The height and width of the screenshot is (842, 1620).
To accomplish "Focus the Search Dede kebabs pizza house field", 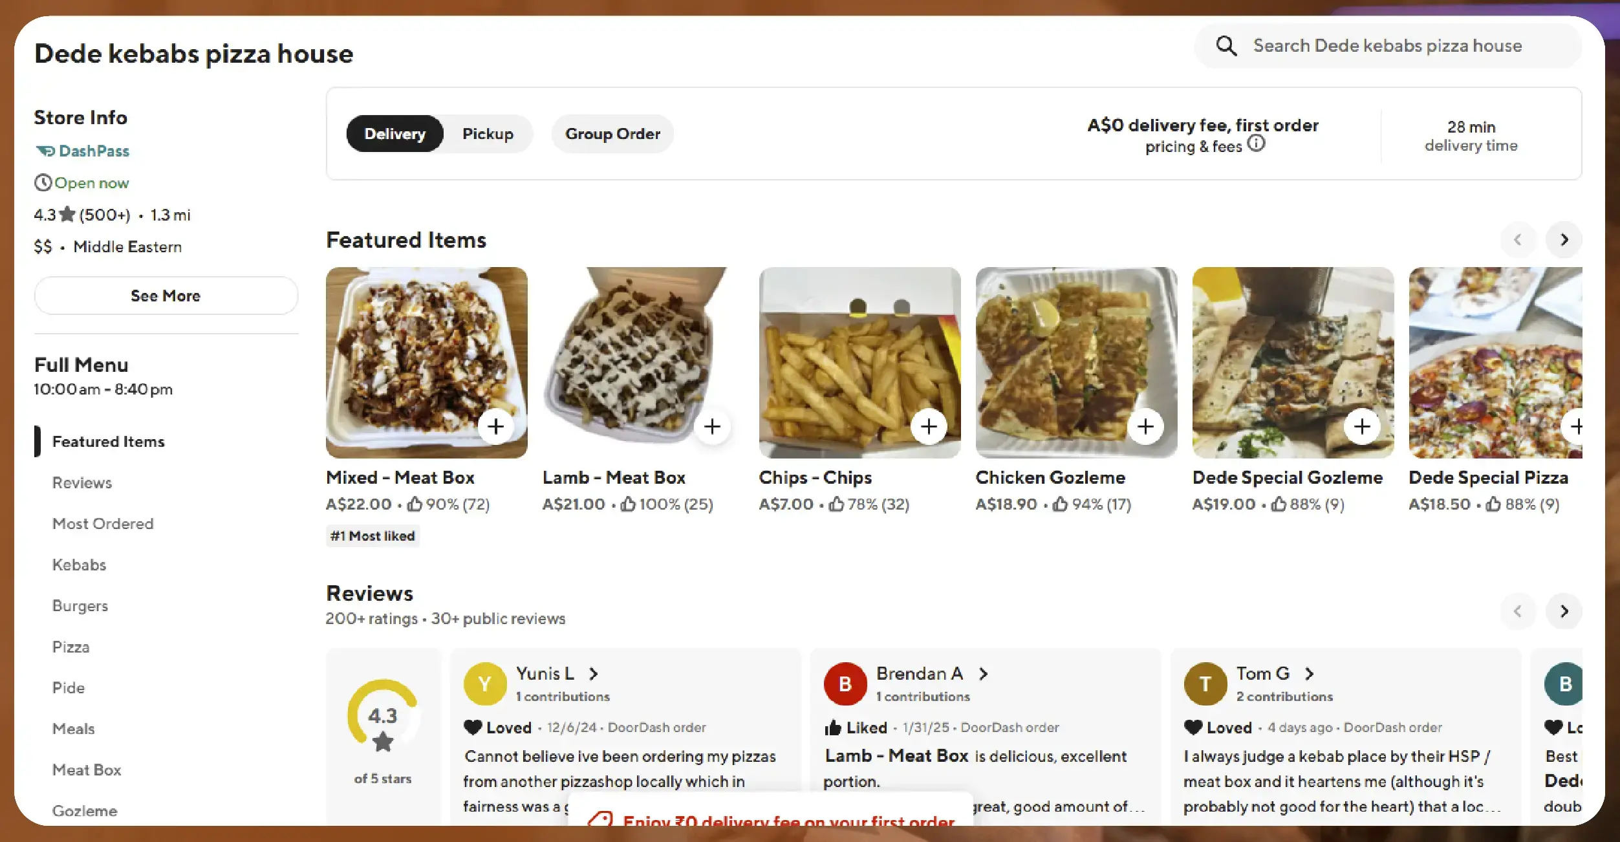I will pos(1388,46).
